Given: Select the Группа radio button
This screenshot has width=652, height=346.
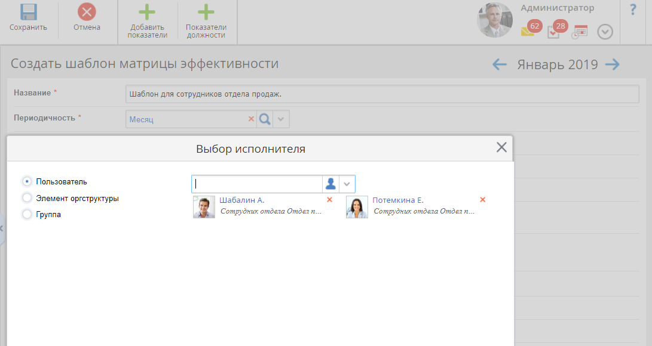Looking at the screenshot, I should click(x=27, y=214).
